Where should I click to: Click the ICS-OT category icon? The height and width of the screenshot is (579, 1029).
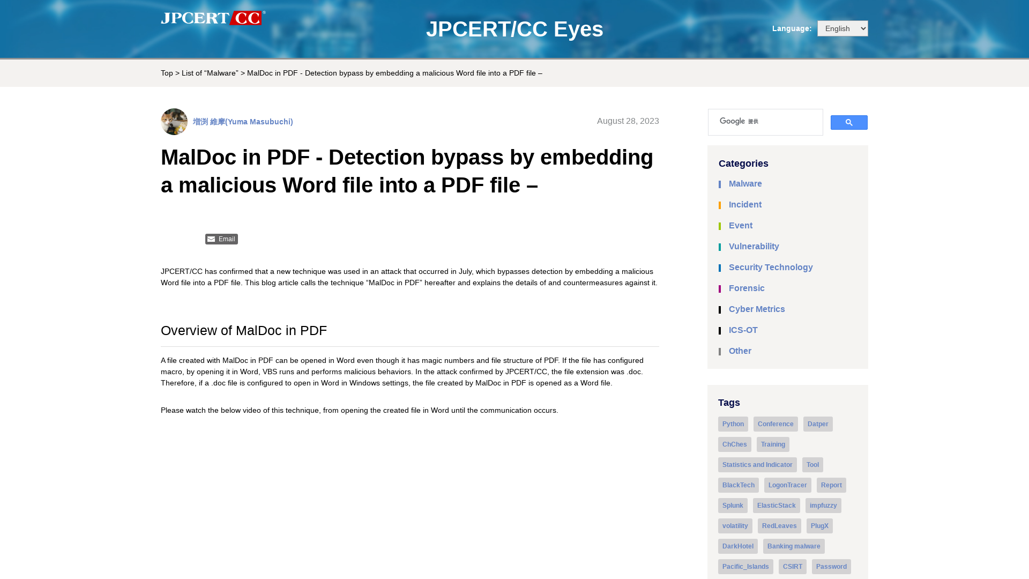720,330
